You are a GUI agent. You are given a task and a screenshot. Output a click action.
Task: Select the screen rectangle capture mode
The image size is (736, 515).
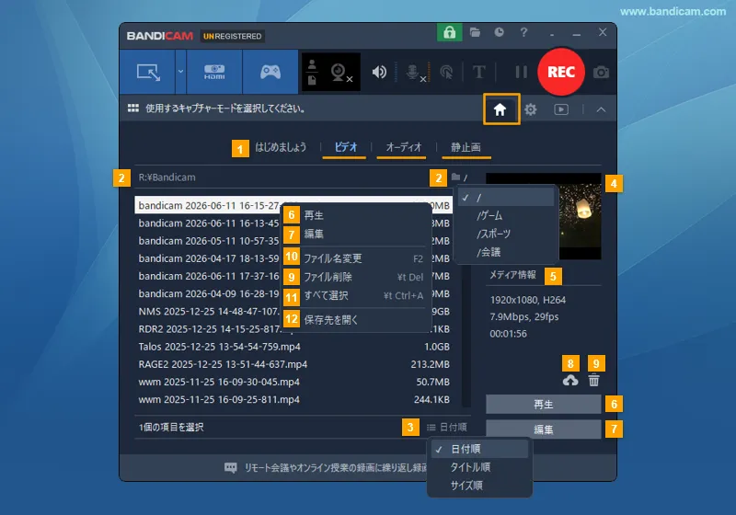pyautogui.click(x=148, y=73)
